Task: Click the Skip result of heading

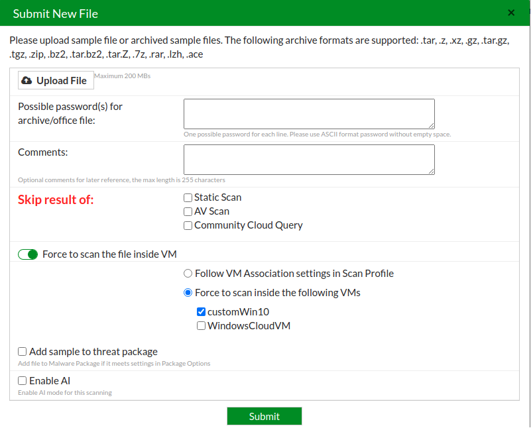Action: tap(56, 199)
